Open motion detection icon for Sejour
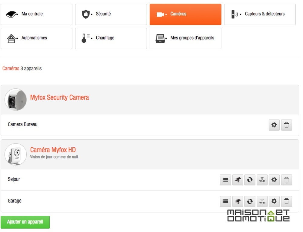303x232 pixels. tap(238, 180)
